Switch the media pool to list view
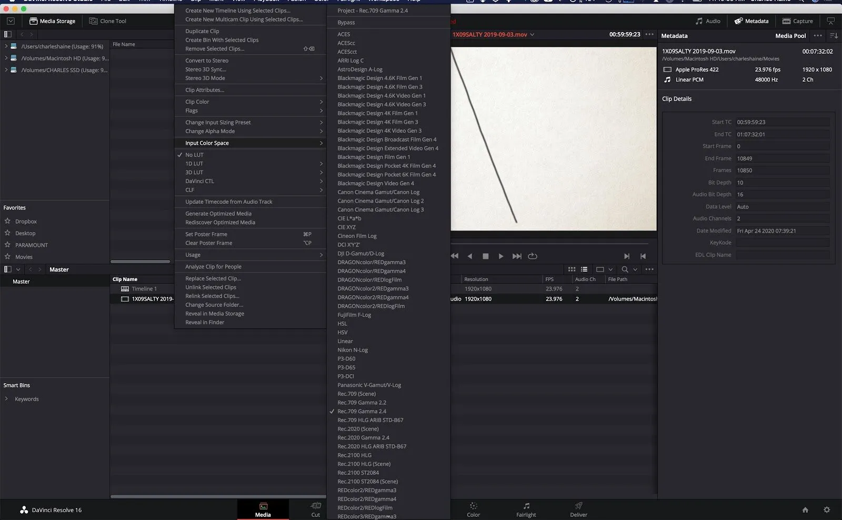 tap(584, 269)
